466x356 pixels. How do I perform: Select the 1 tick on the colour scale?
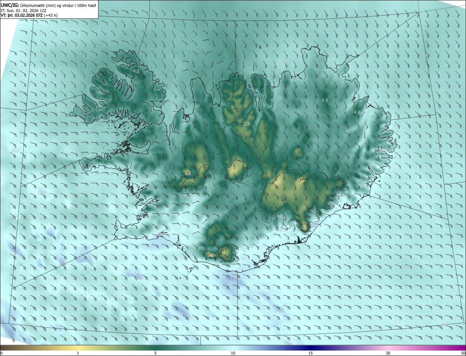click(78, 353)
